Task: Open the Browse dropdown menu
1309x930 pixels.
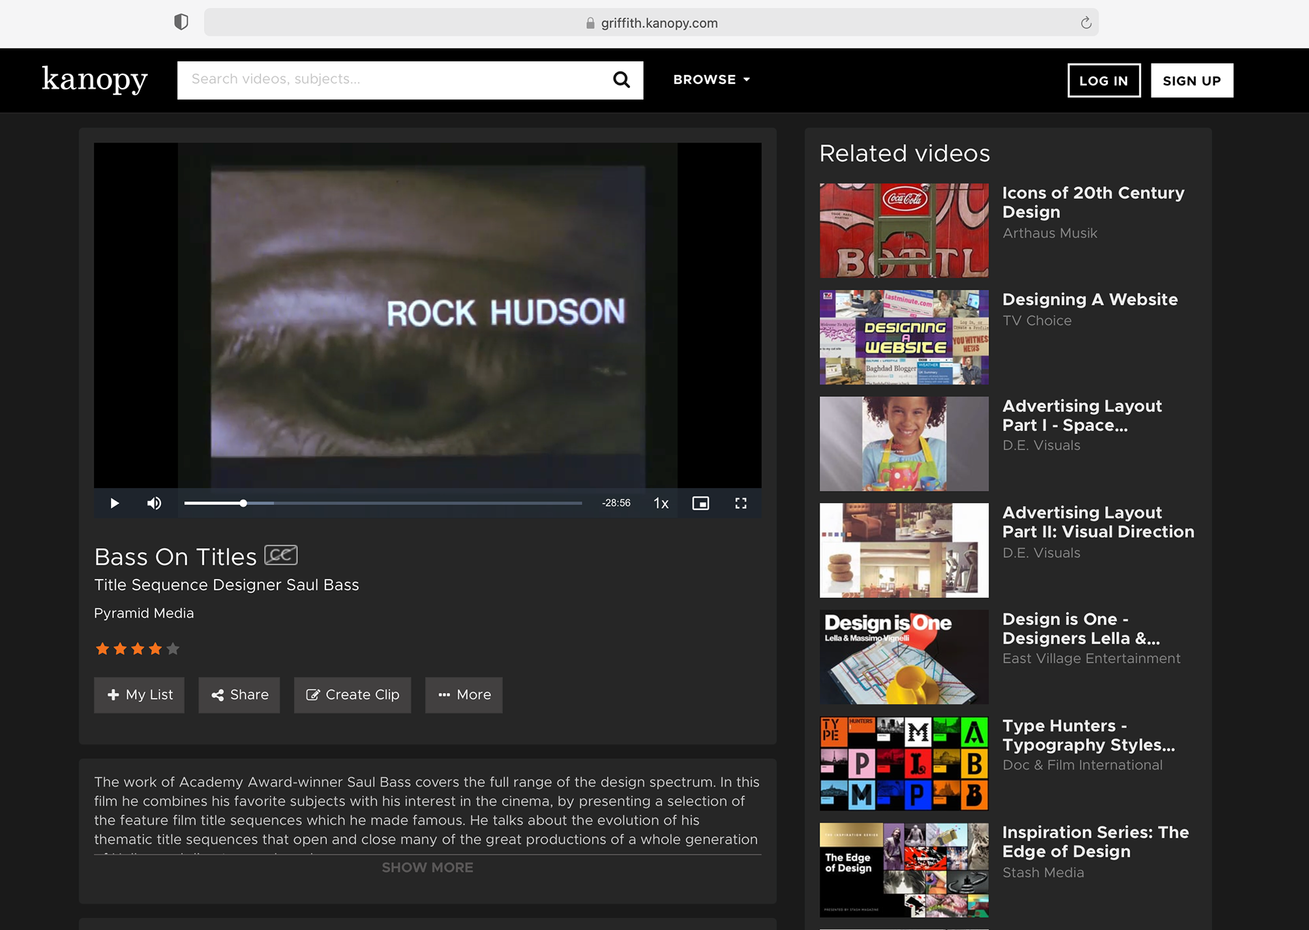Action: point(712,80)
